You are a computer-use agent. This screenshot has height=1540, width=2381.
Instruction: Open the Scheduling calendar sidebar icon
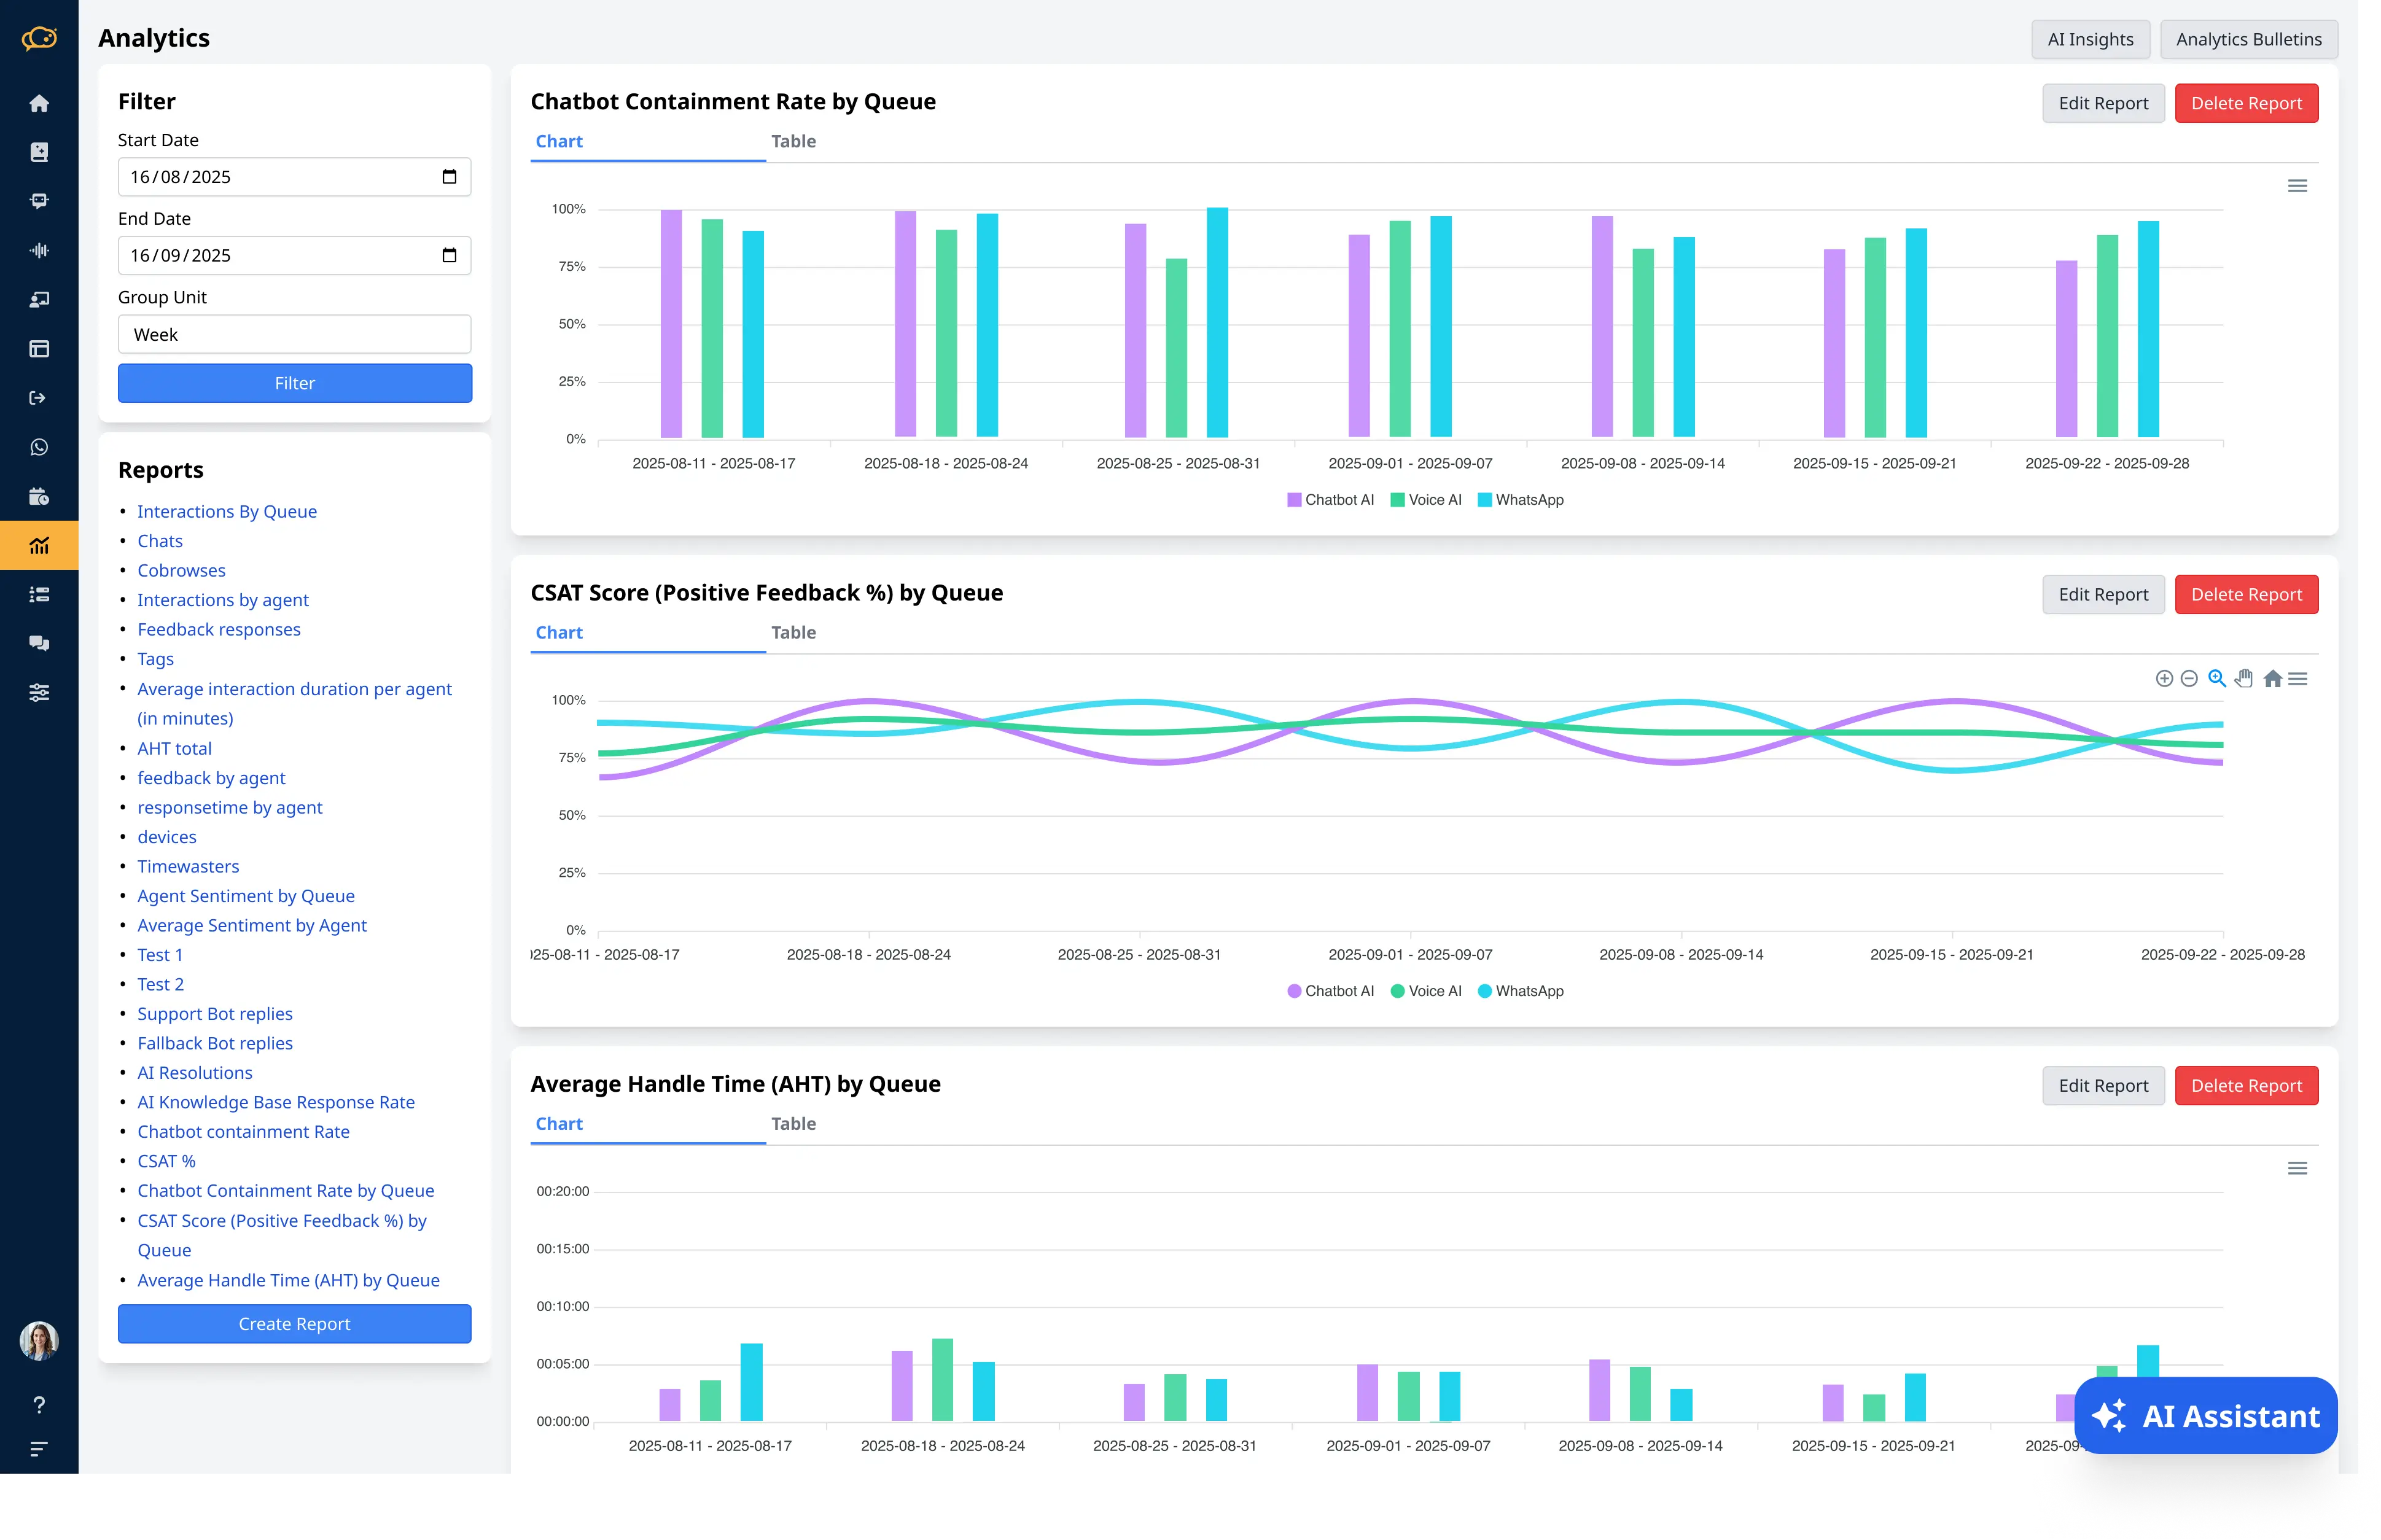[x=39, y=496]
